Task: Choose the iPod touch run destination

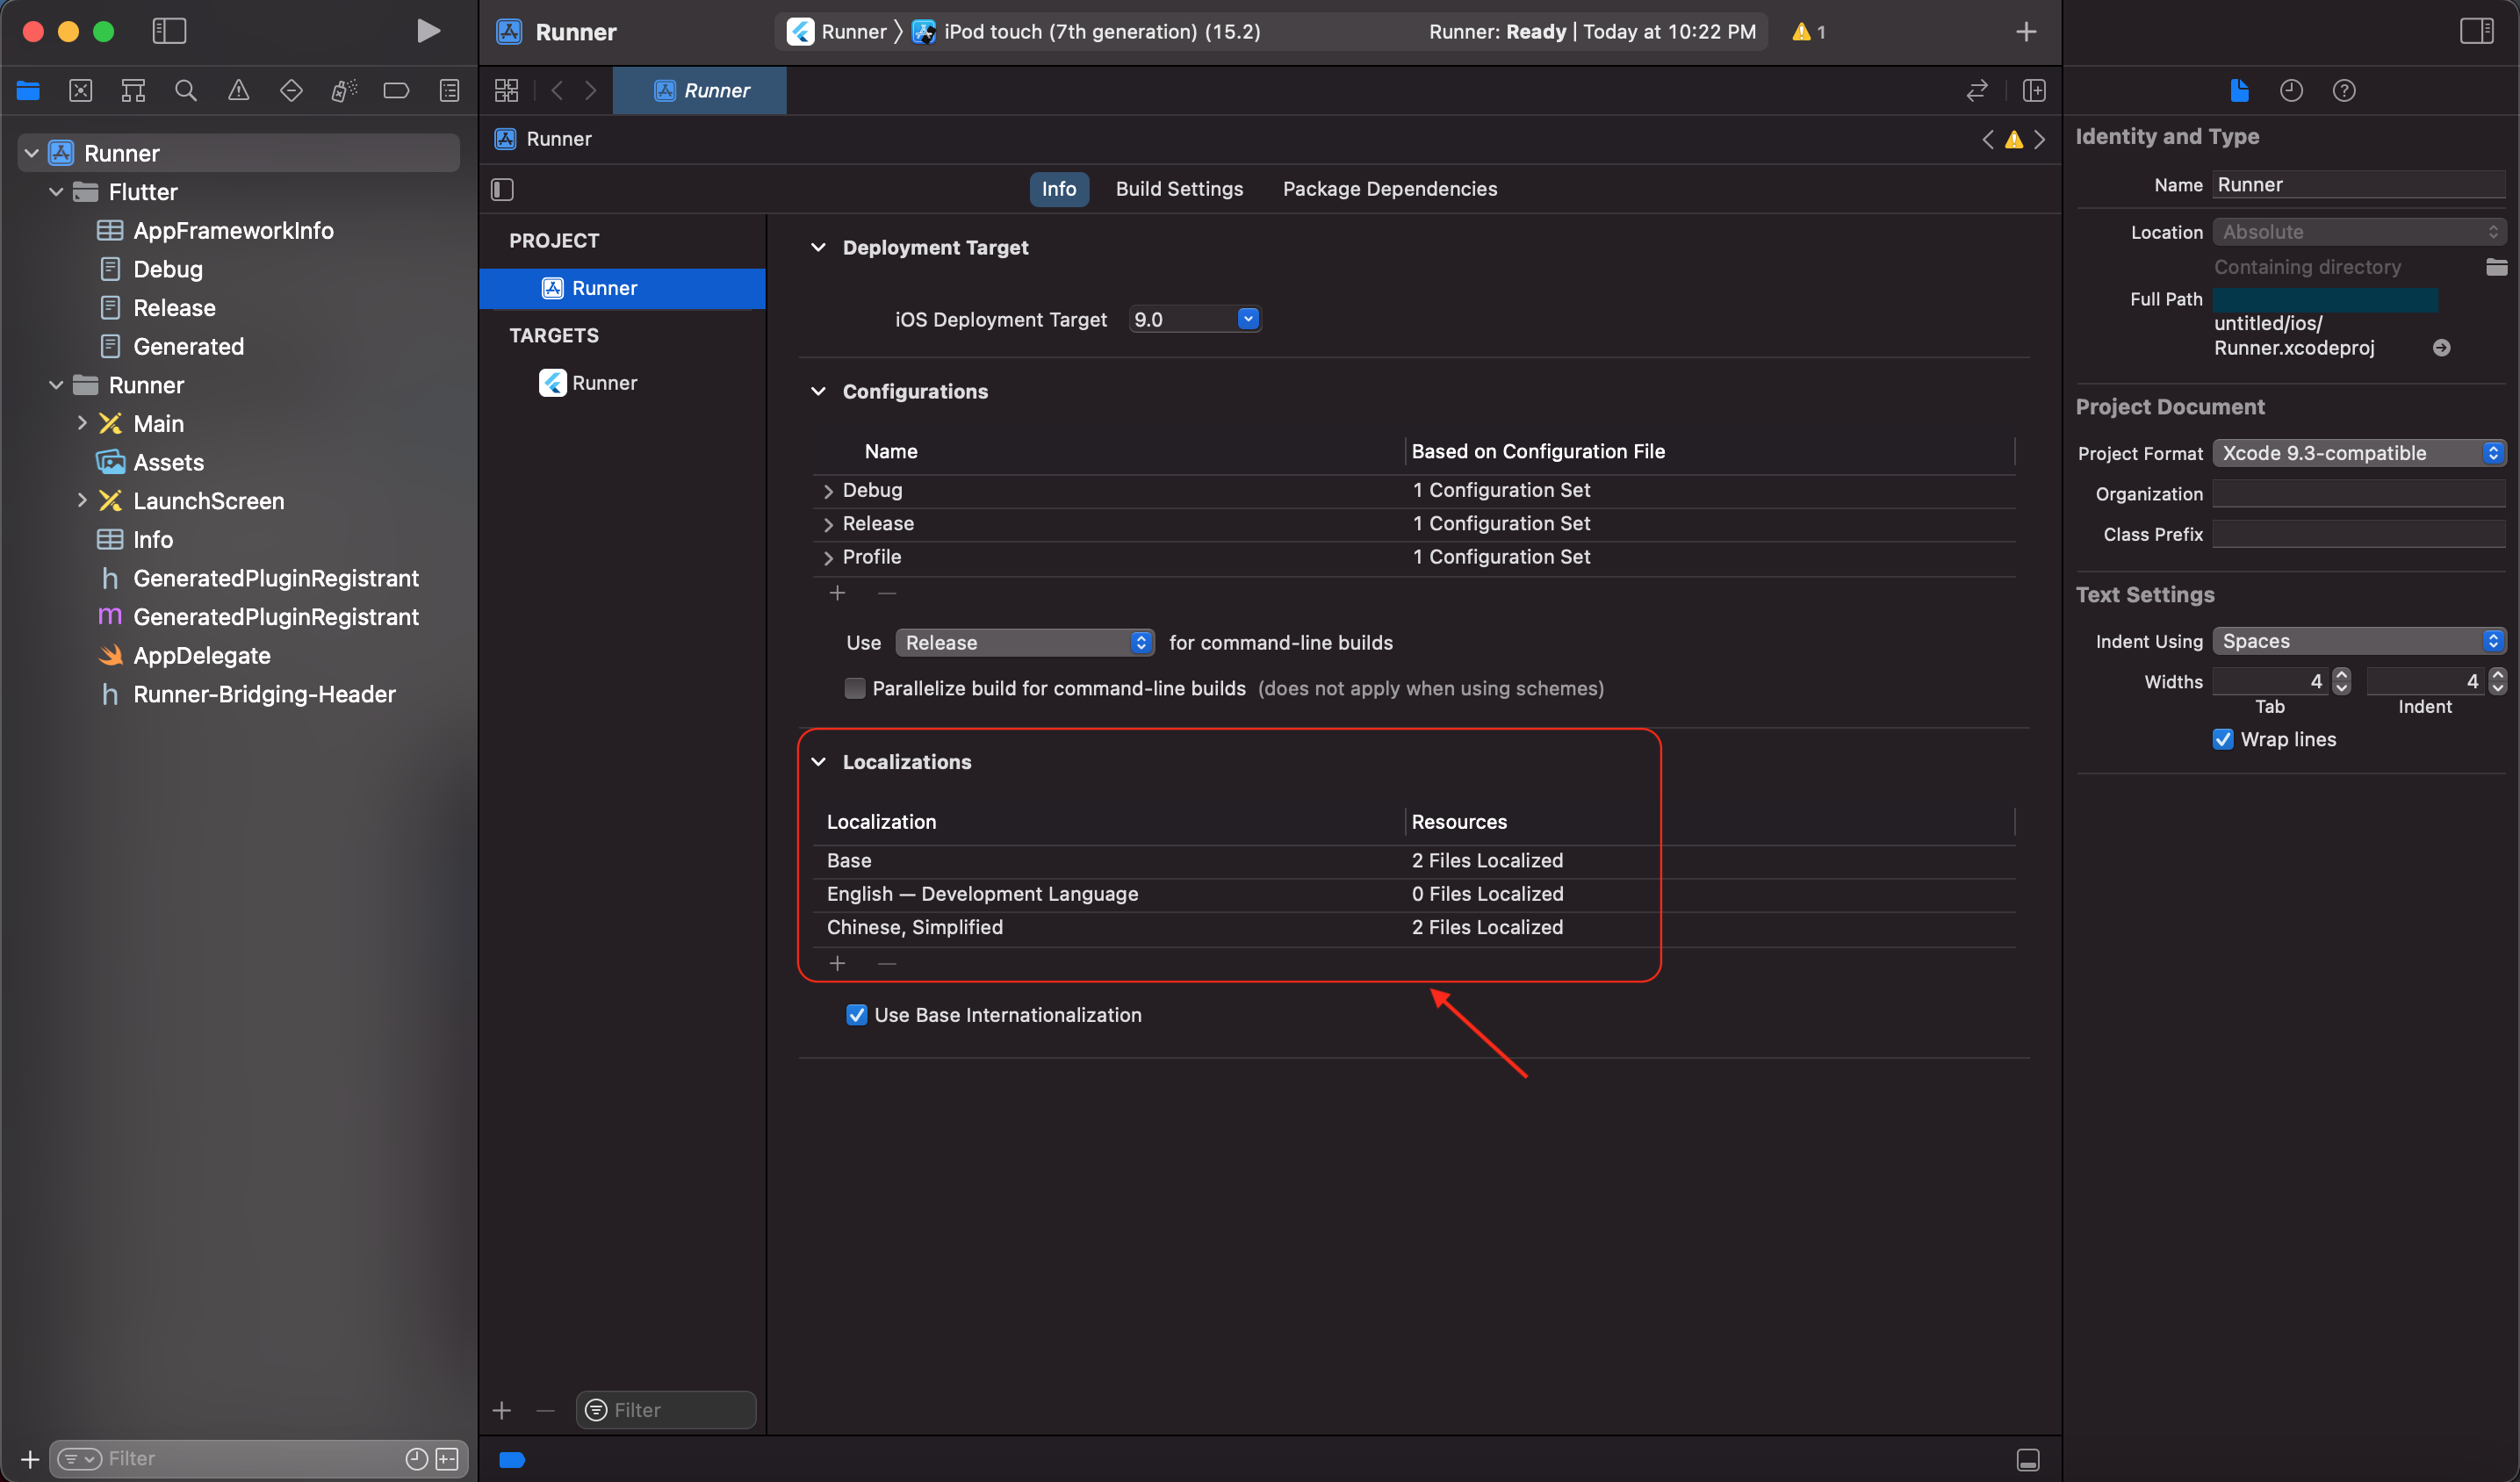Action: click(x=1087, y=32)
